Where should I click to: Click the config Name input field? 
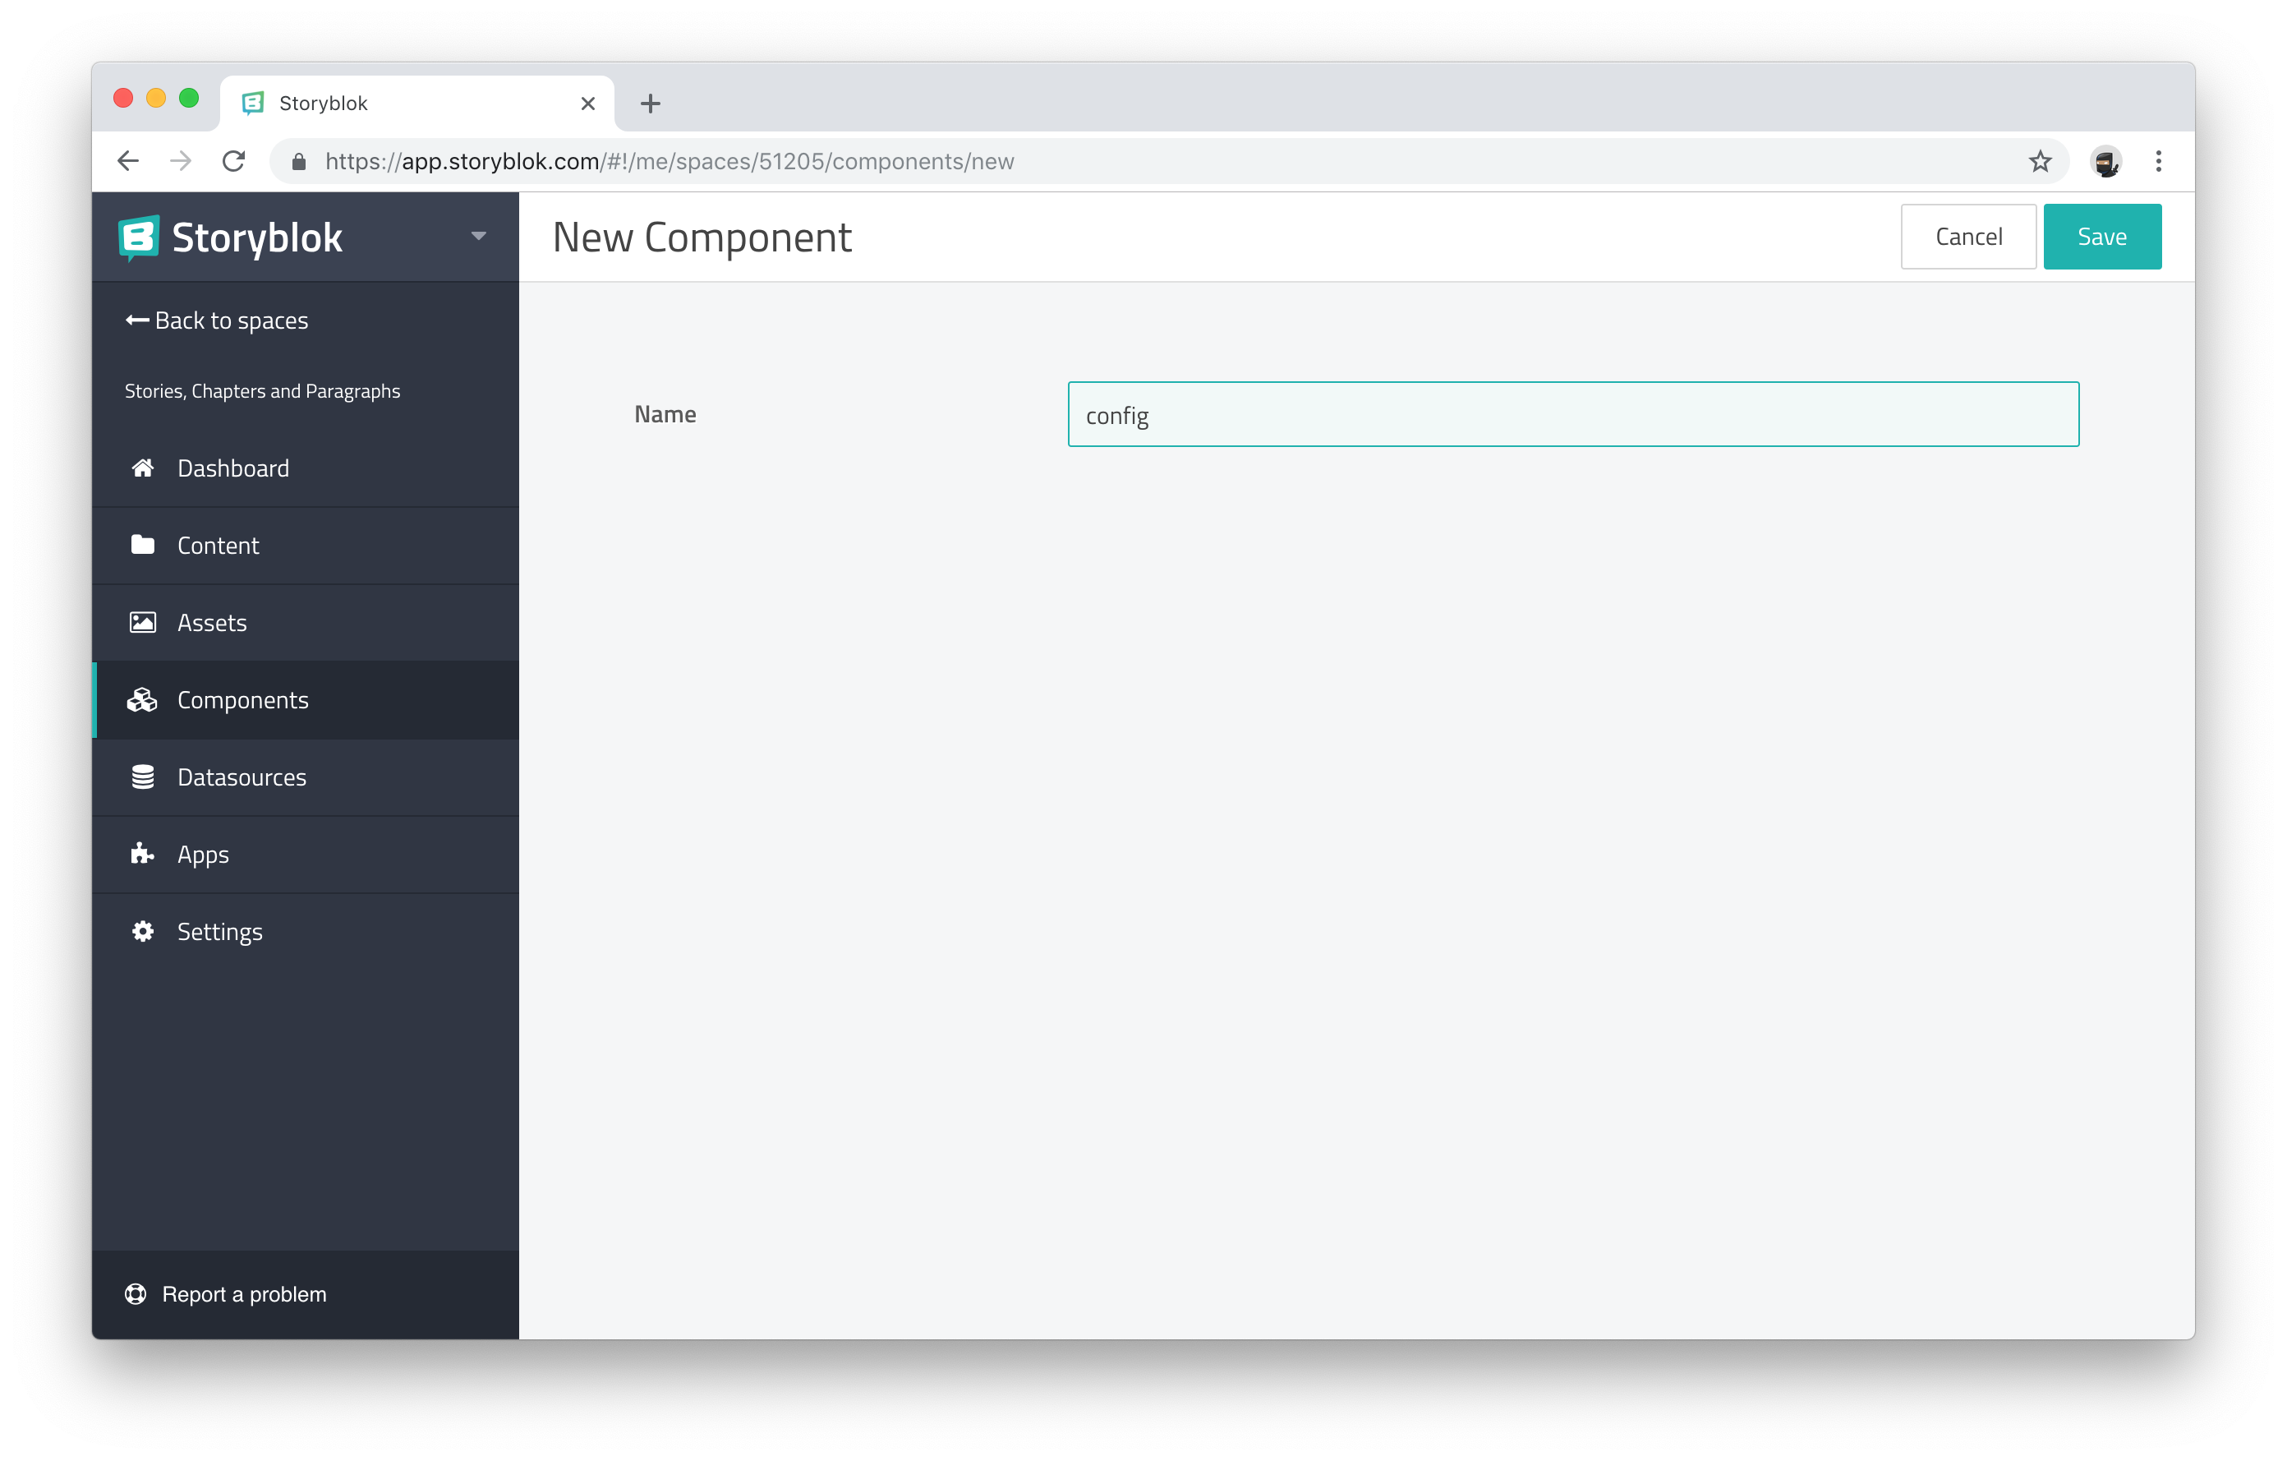coord(1574,413)
